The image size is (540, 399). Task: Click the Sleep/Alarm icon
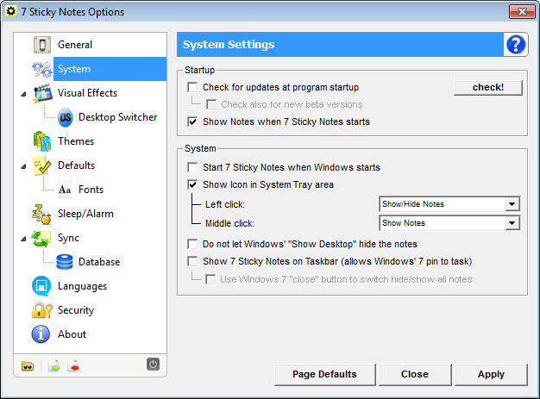pos(41,214)
